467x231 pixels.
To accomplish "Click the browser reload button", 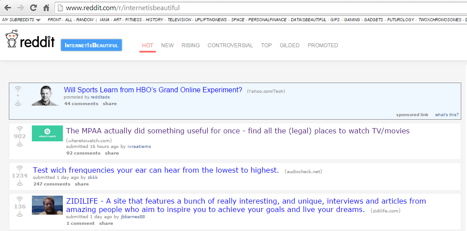I will [33, 8].
